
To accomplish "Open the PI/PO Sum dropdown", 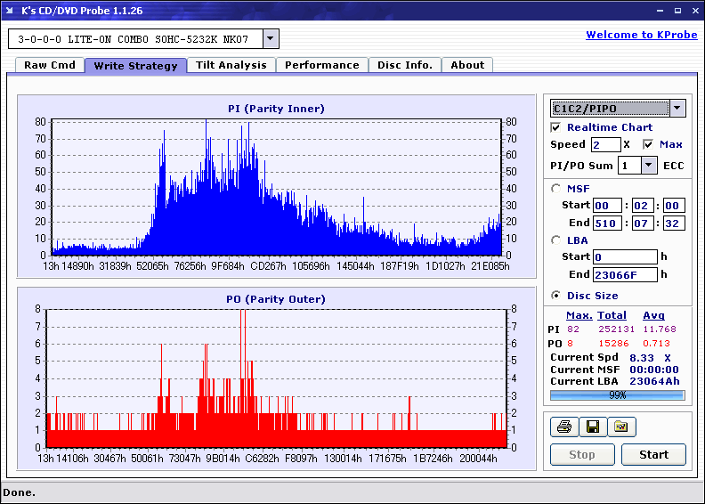I will [648, 166].
